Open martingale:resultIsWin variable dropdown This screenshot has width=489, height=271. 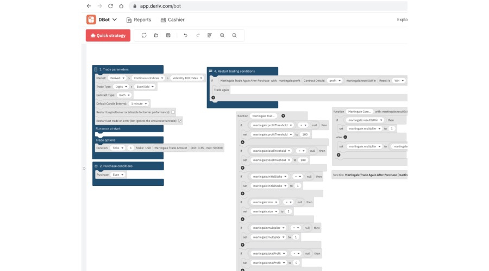365,120
